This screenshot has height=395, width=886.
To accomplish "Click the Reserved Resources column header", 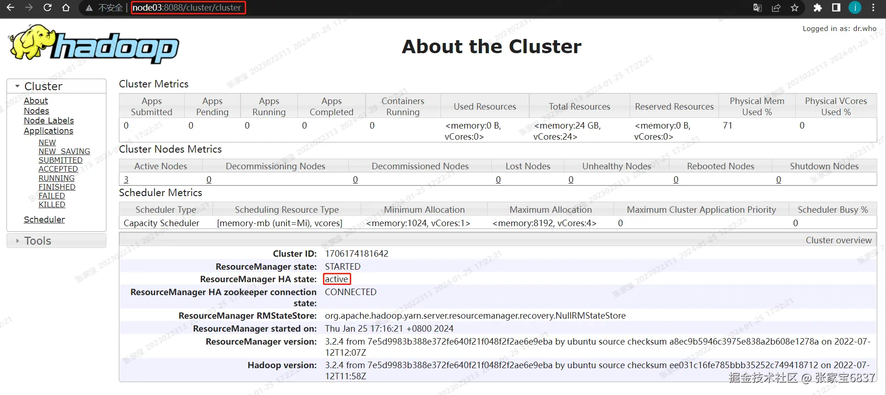I will (x=674, y=106).
